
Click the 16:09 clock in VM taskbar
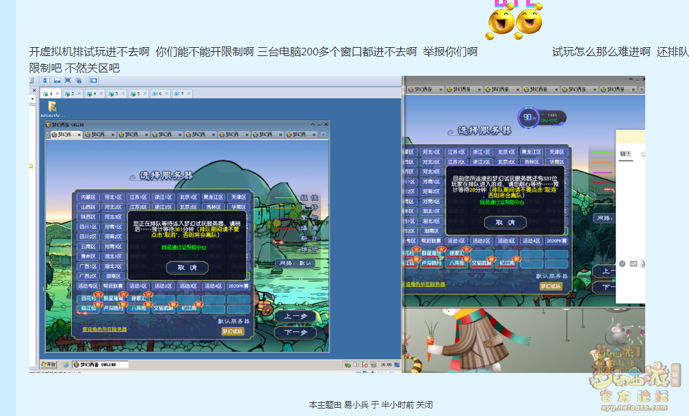[387, 365]
